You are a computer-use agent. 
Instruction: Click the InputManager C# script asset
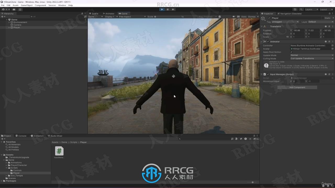tap(59, 152)
